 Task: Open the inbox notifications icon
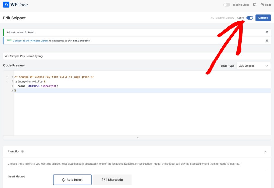point(255,5)
